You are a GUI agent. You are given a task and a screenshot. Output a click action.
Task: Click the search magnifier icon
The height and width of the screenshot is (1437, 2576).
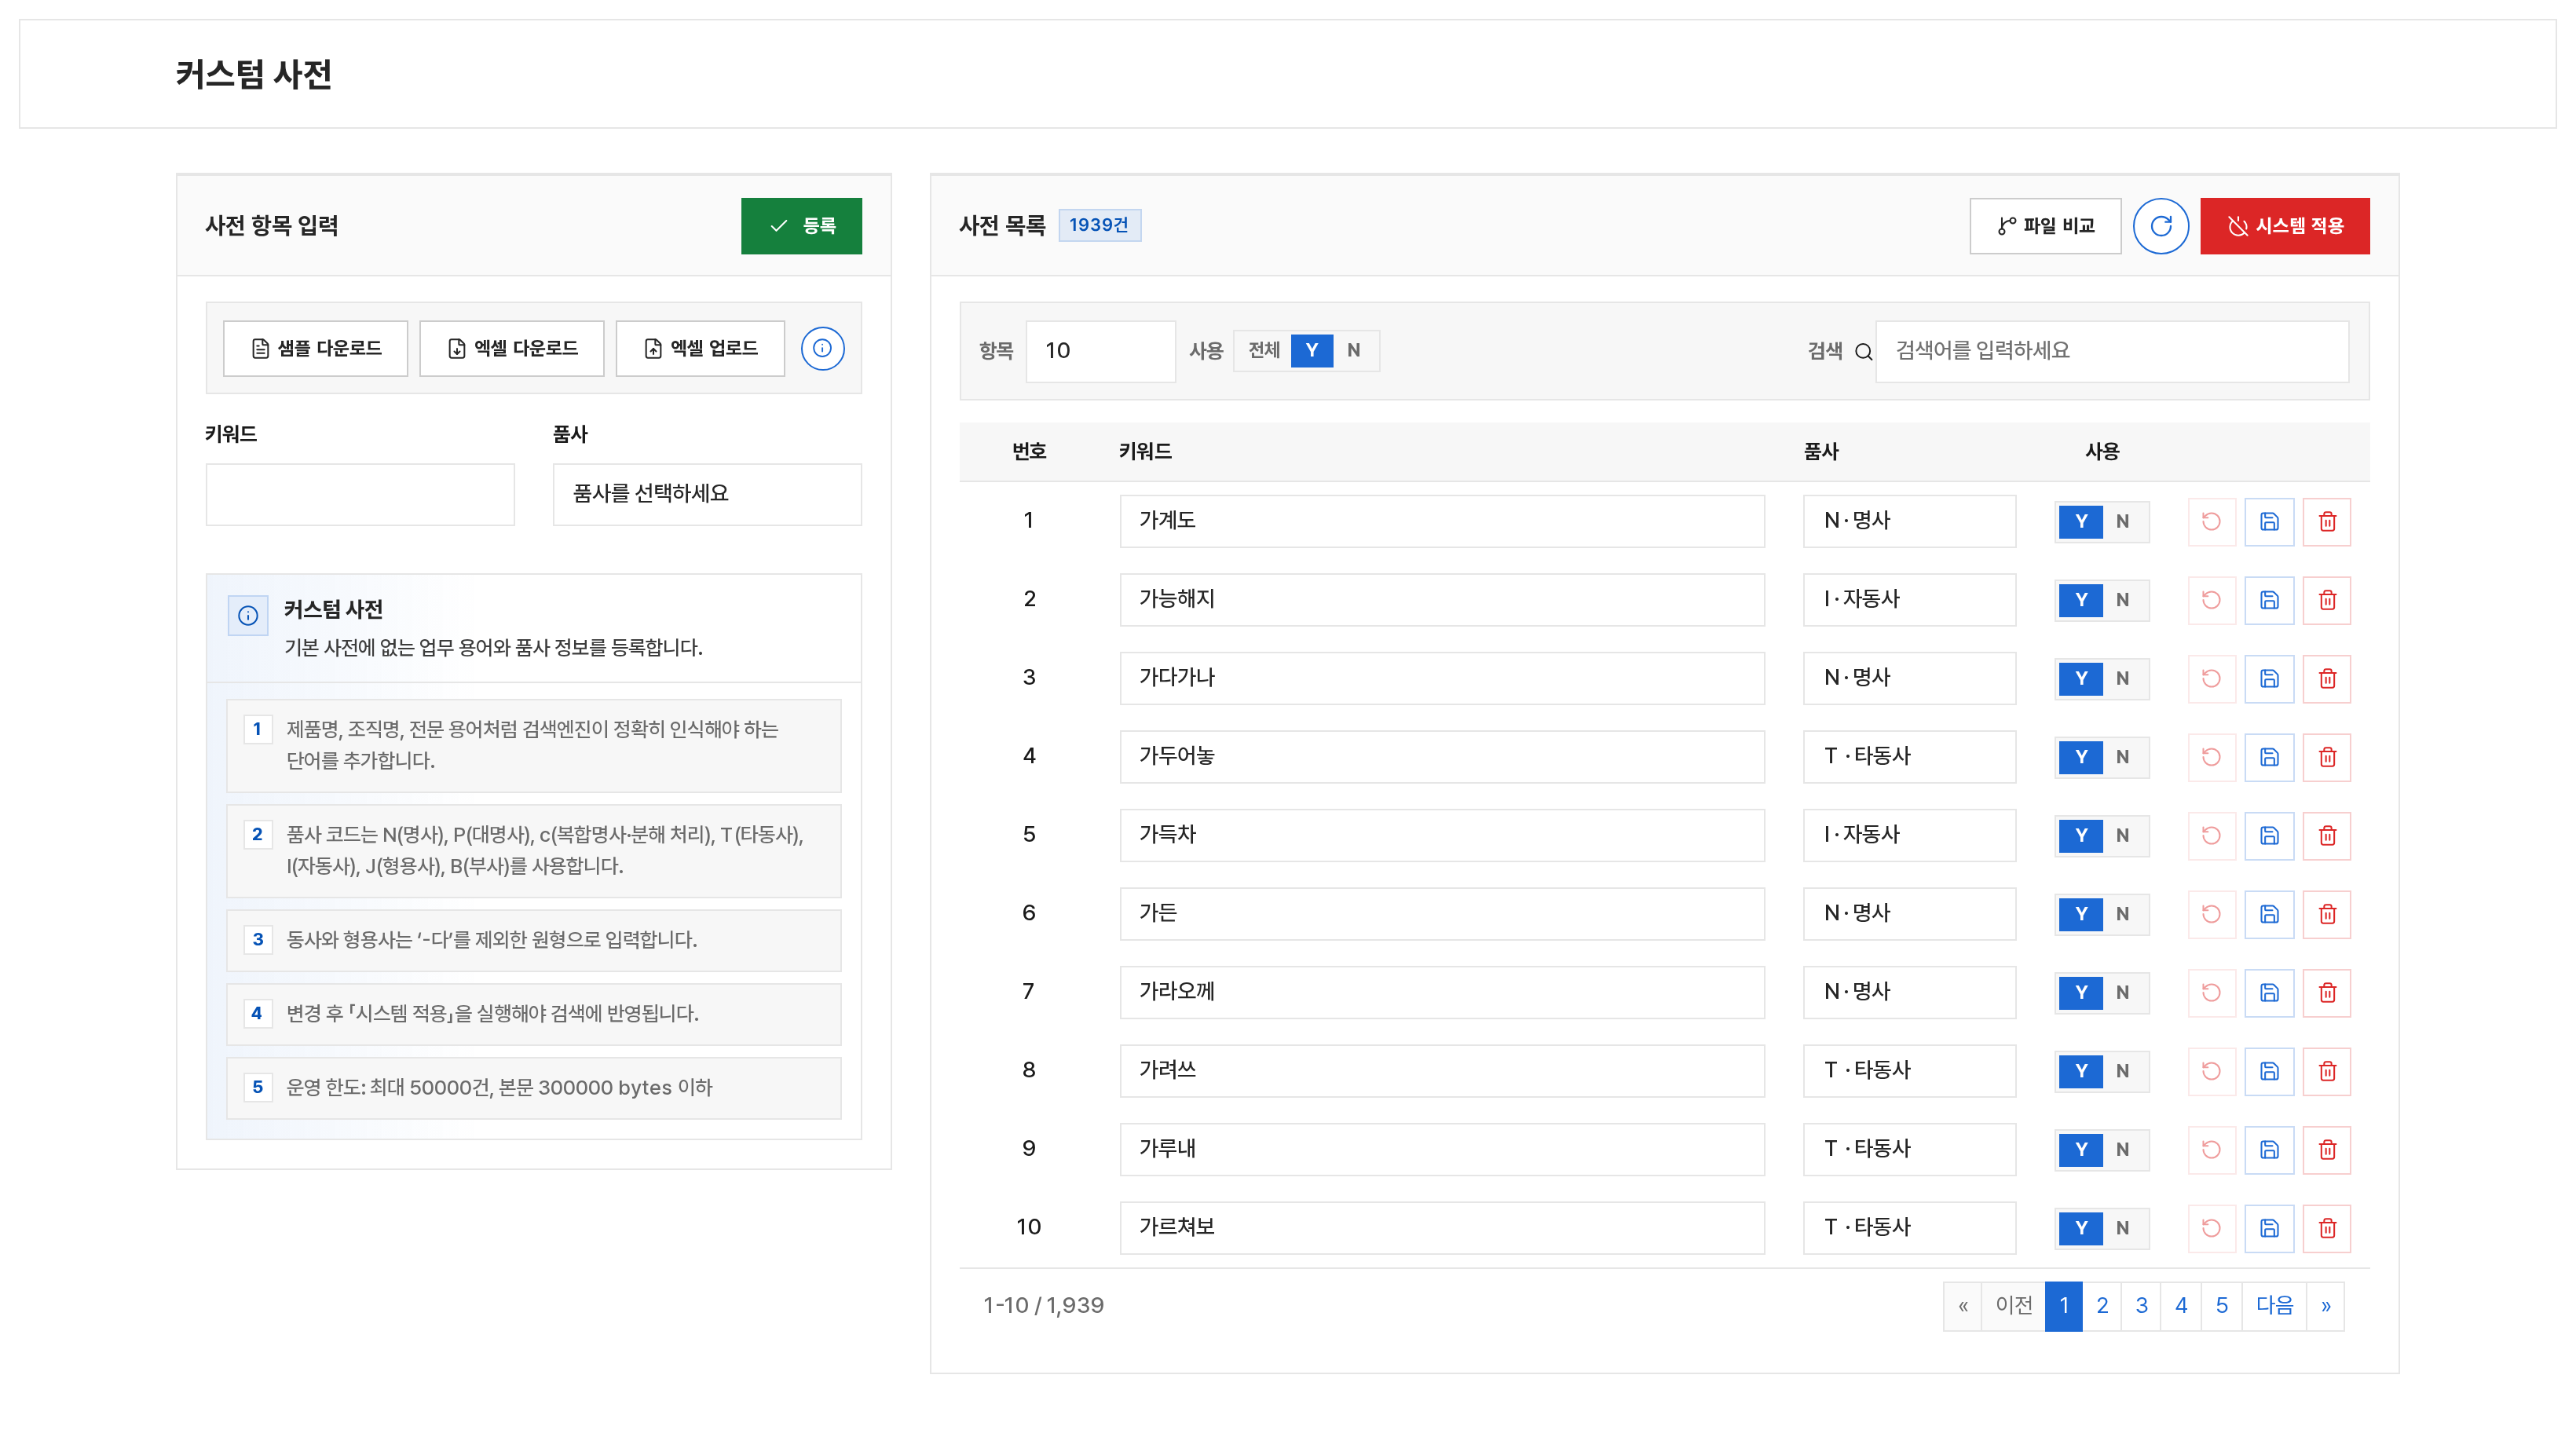coord(1863,351)
